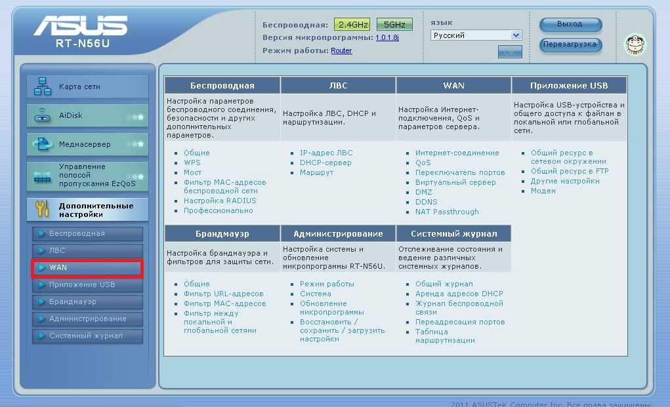The height and width of the screenshot is (407, 670).
Task: Click the tools icon for Дополнительные настройки
Action: click(43, 210)
